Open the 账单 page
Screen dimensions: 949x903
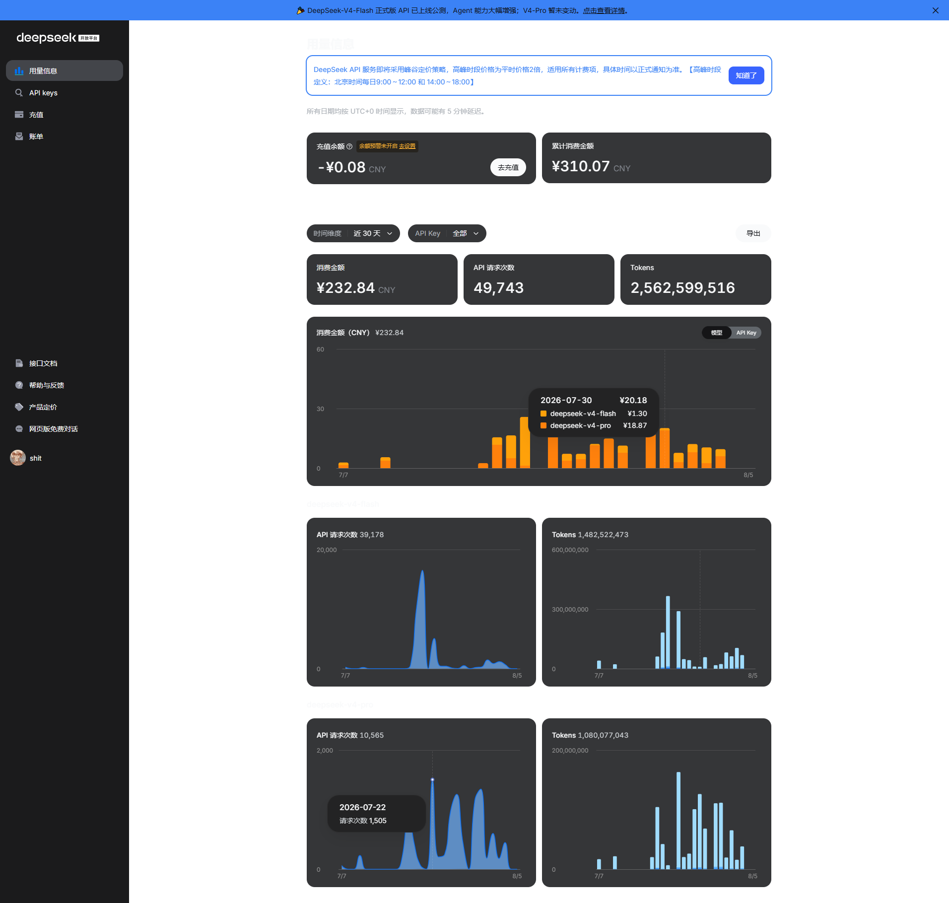click(65, 137)
